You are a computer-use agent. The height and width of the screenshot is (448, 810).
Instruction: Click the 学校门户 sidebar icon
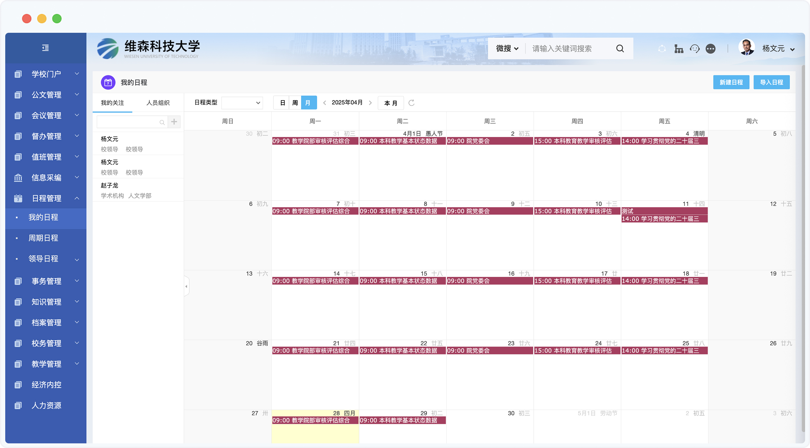[18, 74]
